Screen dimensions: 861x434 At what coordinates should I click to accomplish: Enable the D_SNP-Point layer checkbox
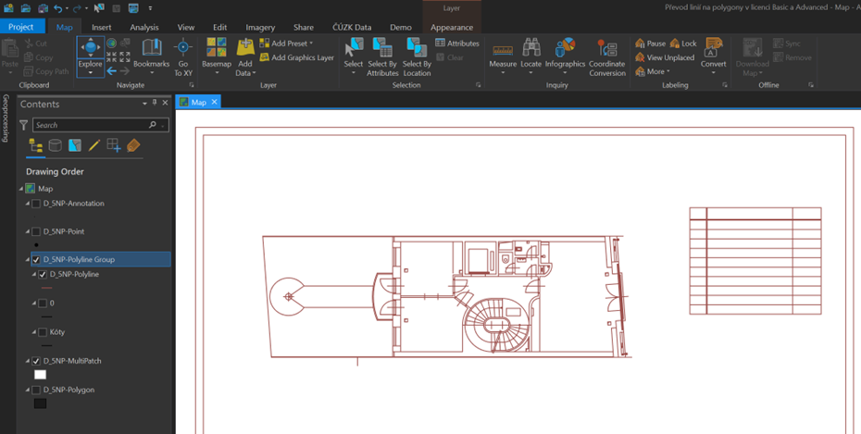[36, 231]
